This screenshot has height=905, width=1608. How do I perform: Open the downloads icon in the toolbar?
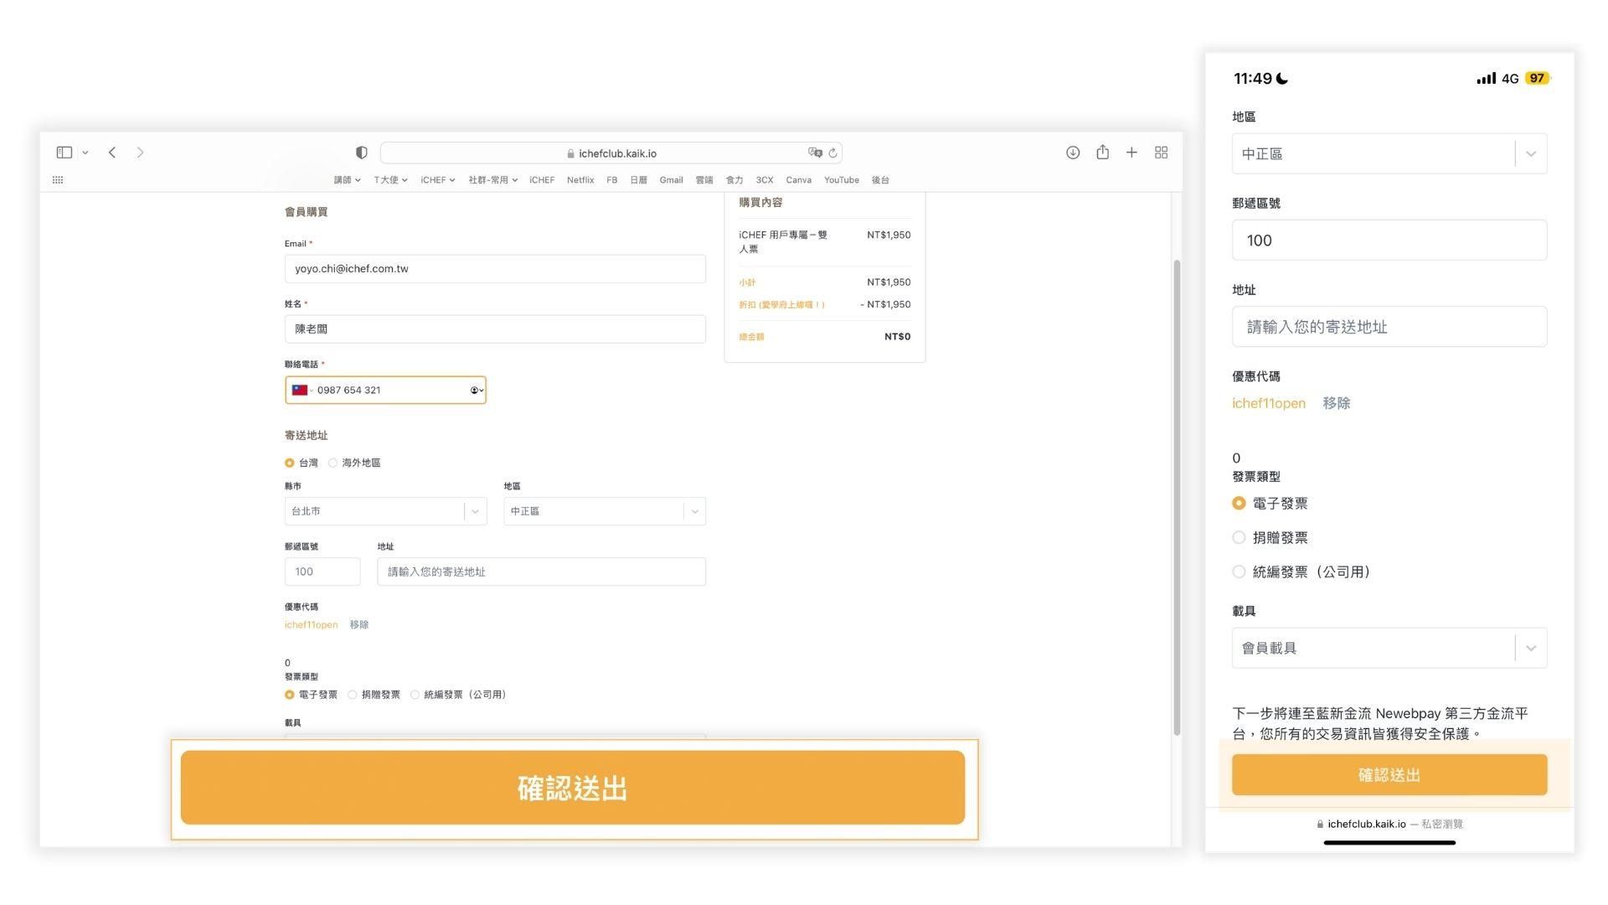(1073, 153)
